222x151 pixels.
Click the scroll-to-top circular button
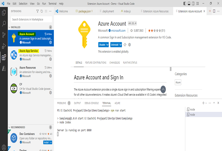point(163,89)
